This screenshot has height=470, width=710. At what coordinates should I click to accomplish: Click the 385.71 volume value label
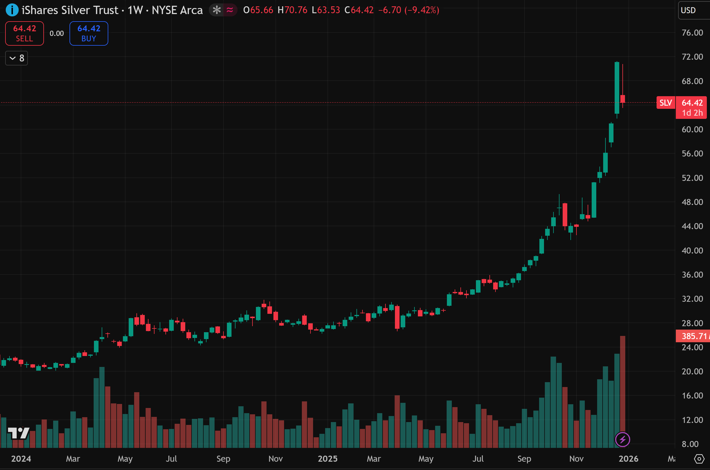click(x=693, y=336)
